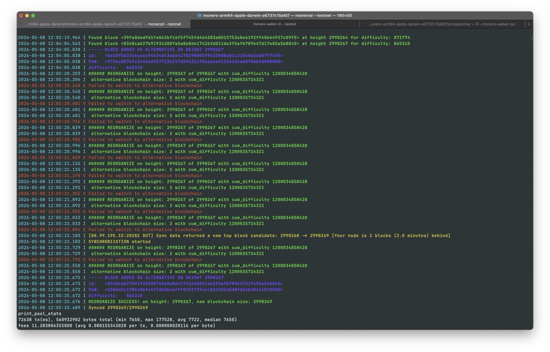The height and width of the screenshot is (352, 550).
Task: Click the REORGANIZE line stamped 12:05:20.540
Action: point(163,91)
